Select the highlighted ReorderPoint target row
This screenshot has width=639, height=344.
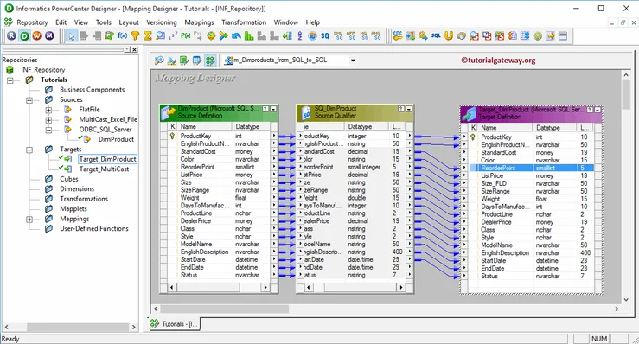click(532, 168)
